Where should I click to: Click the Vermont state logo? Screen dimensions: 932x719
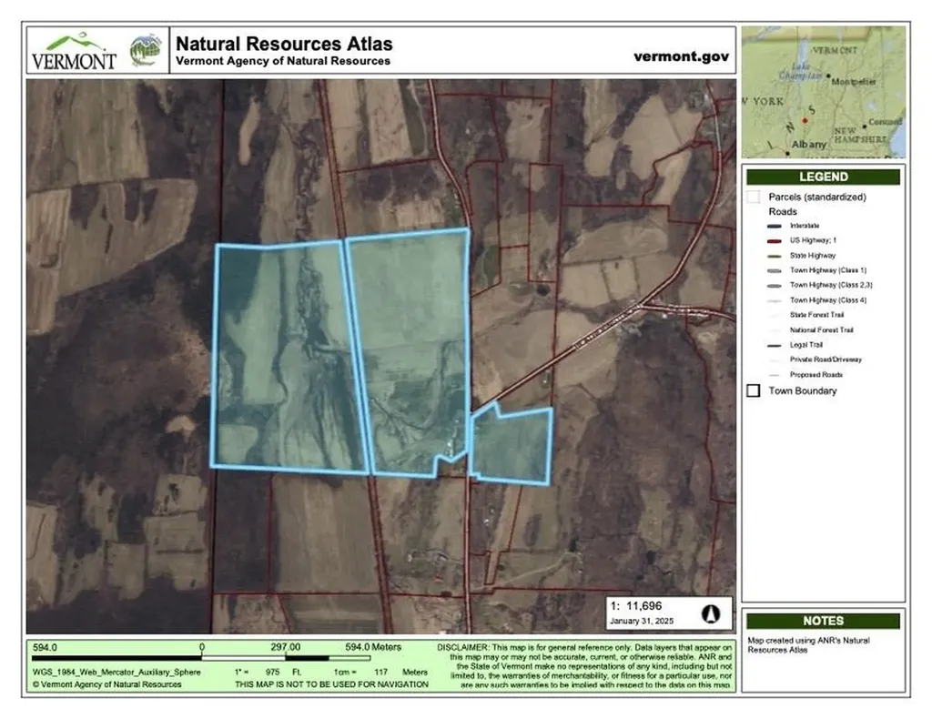pyautogui.click(x=74, y=51)
